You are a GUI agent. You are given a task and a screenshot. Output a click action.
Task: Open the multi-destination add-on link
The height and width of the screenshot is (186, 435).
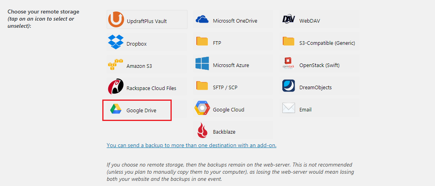192,145
